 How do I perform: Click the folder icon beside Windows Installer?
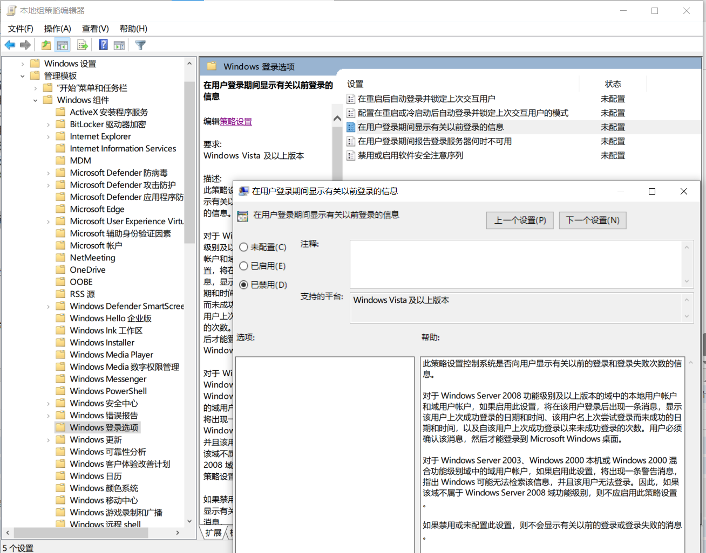tap(60, 342)
